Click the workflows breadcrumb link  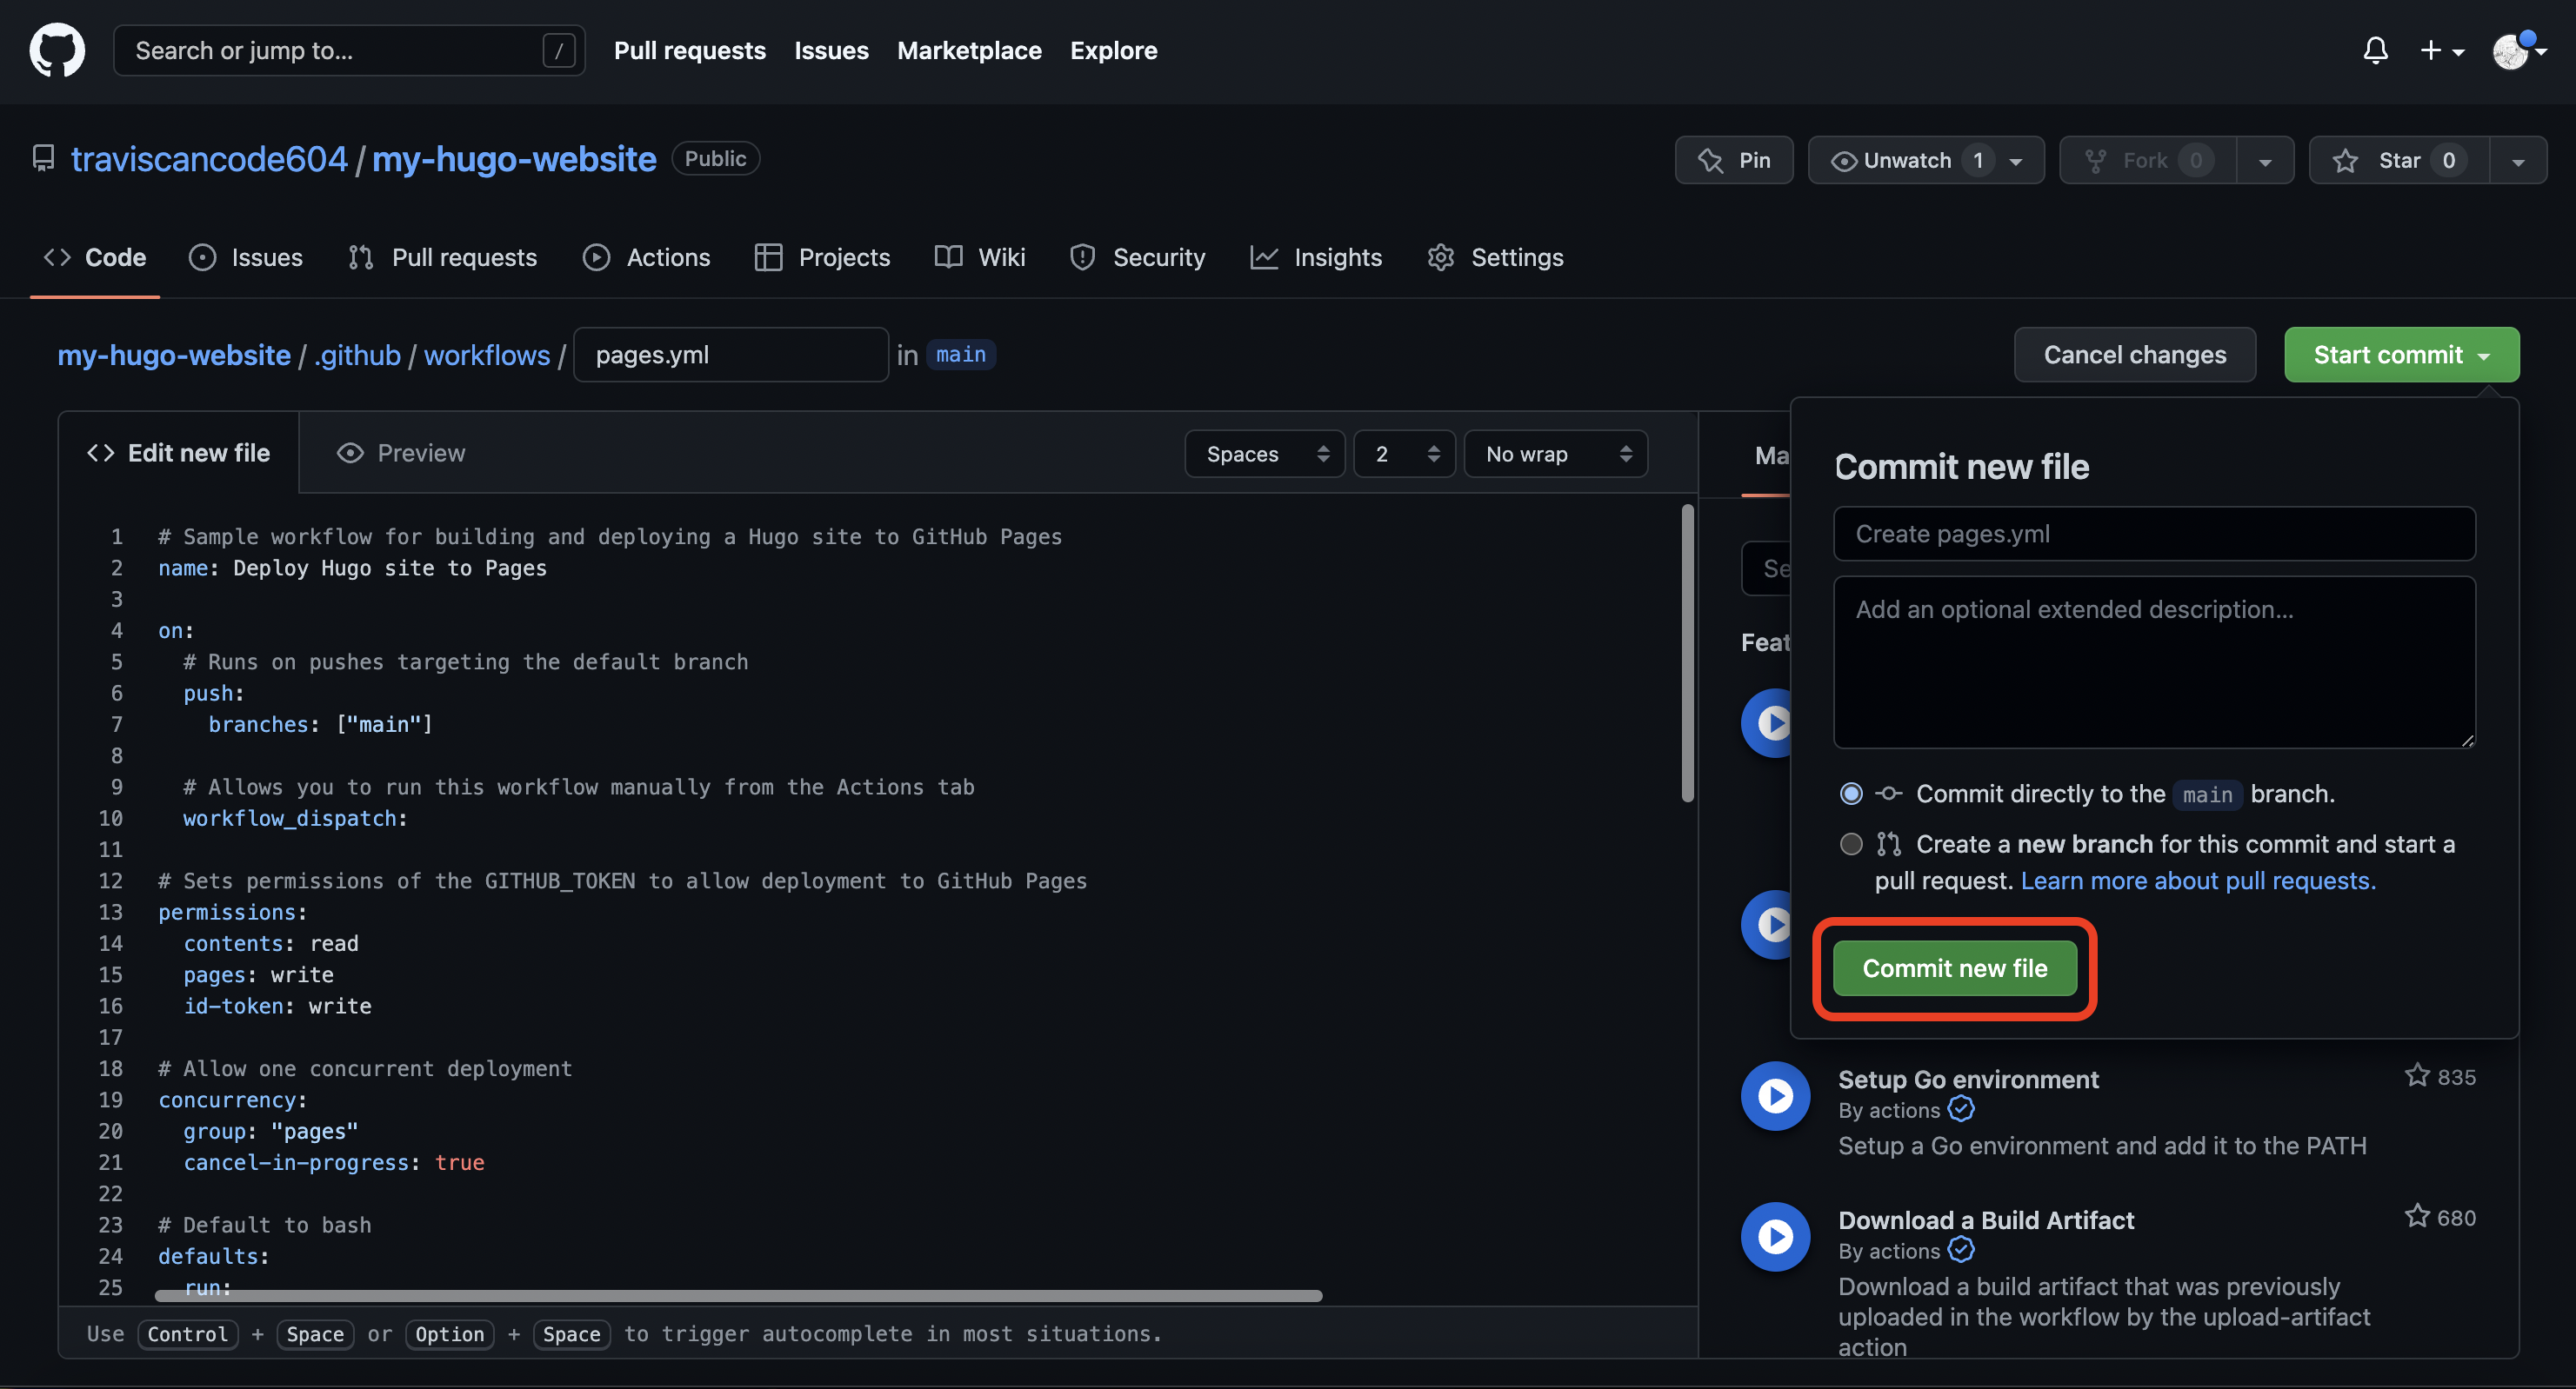(x=487, y=355)
